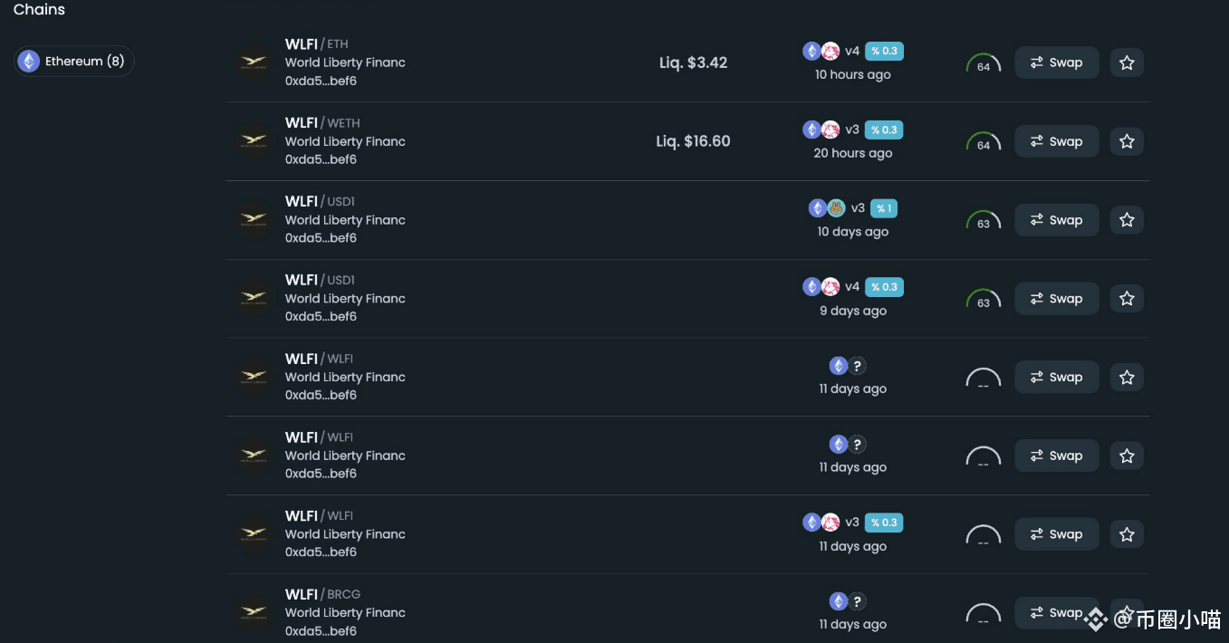Click the score 64 gauge on WLFI/ETH row

pyautogui.click(x=984, y=63)
